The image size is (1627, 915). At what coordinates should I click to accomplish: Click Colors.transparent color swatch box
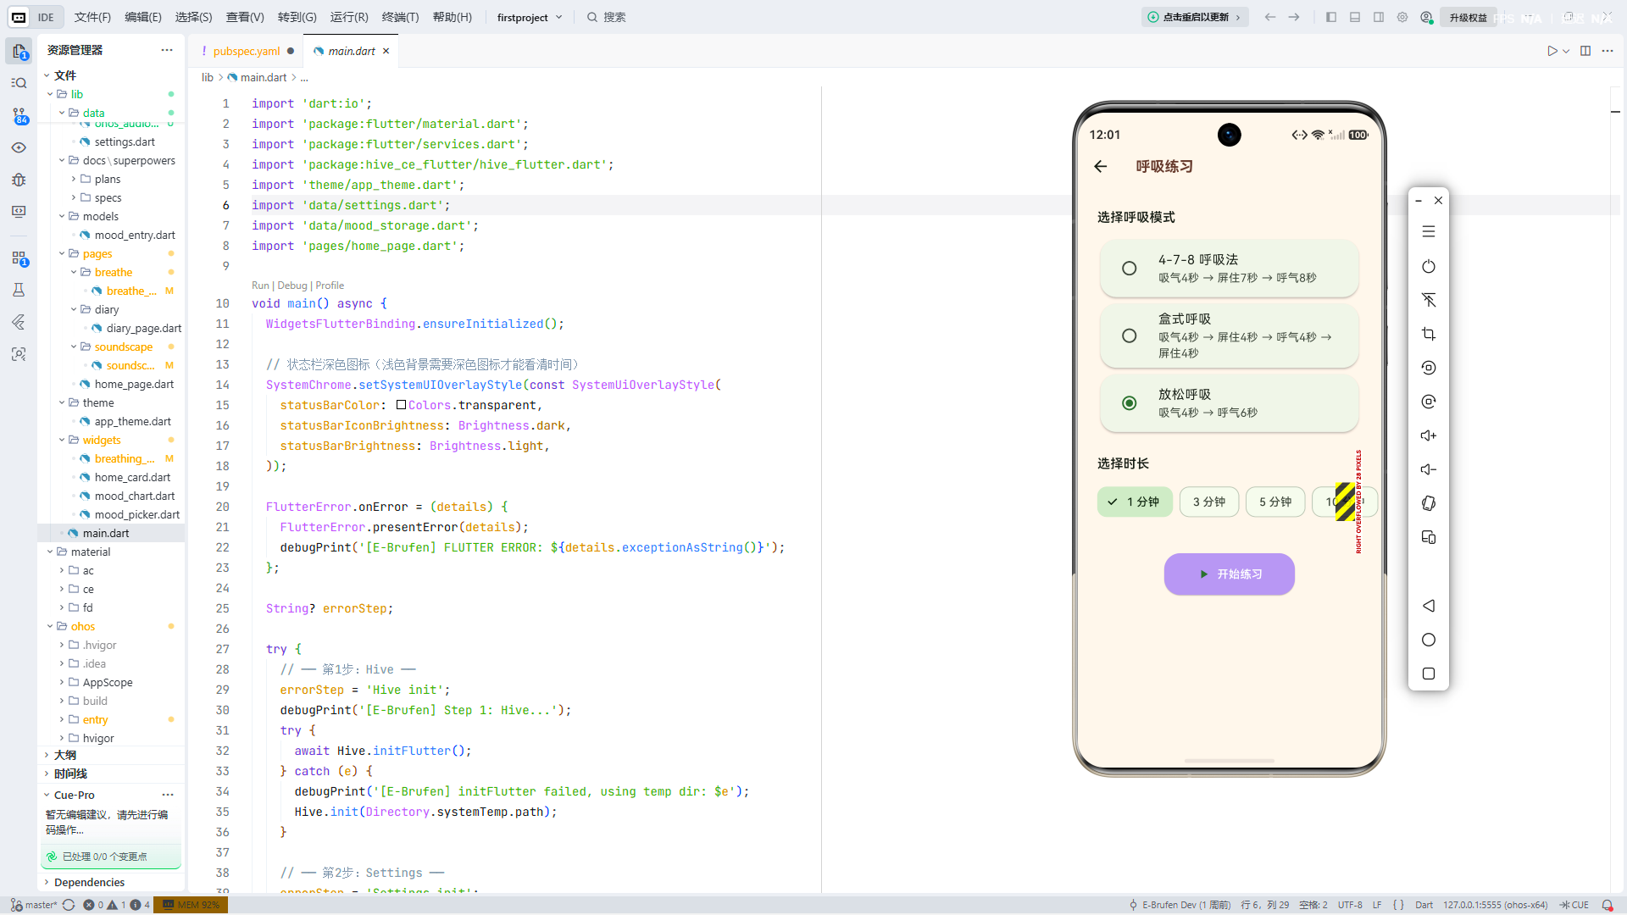coord(402,405)
